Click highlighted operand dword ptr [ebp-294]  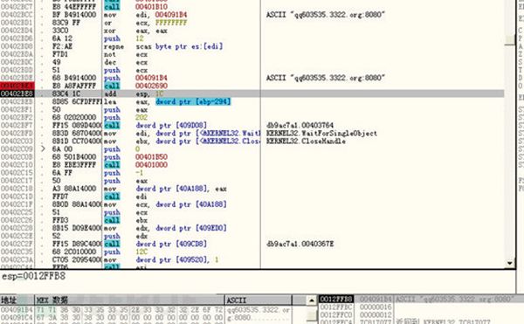[193, 101]
